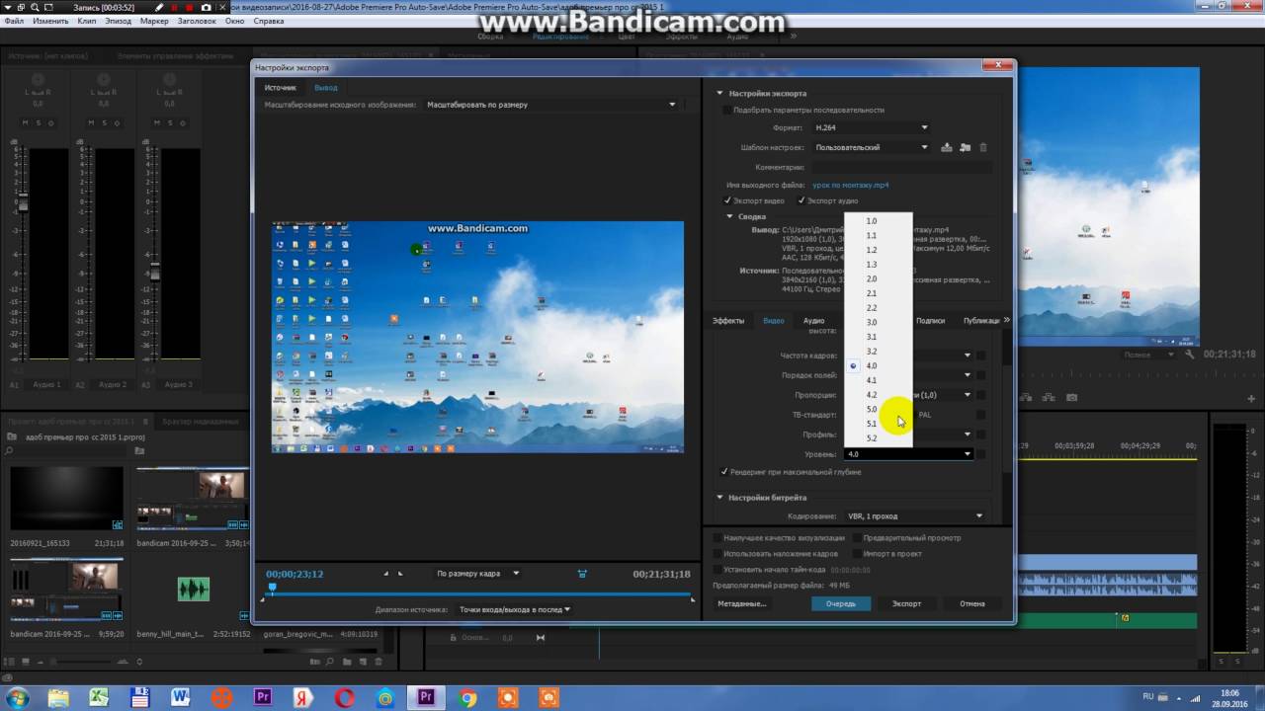Image resolution: width=1265 pixels, height=711 pixels.
Task: Enable 'Импорт в проект' checkbox
Action: [x=856, y=554]
